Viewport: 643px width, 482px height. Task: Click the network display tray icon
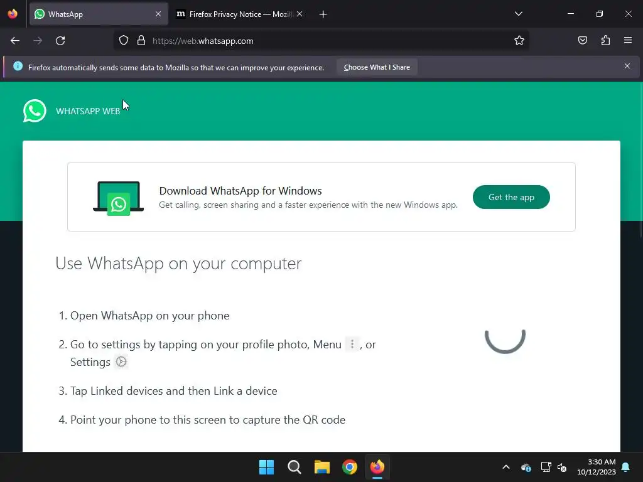pos(546,467)
